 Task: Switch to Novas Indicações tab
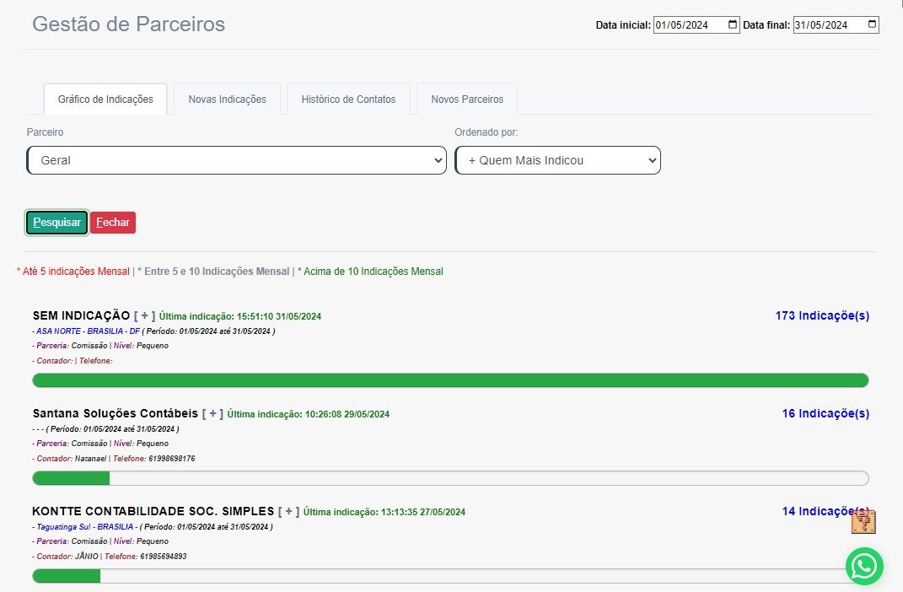click(x=227, y=100)
